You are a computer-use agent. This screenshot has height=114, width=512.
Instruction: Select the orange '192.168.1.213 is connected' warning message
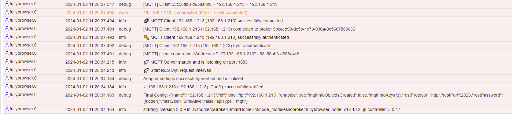pyautogui.click(x=195, y=13)
